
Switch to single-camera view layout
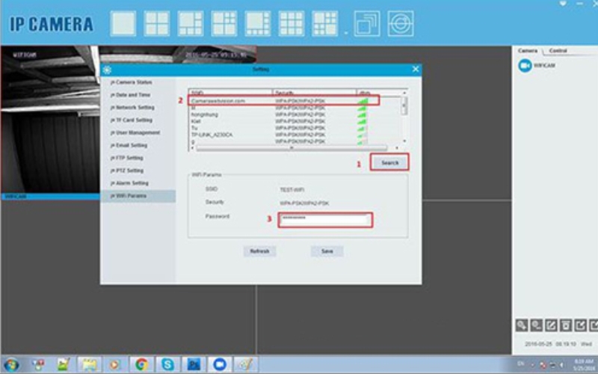point(123,23)
